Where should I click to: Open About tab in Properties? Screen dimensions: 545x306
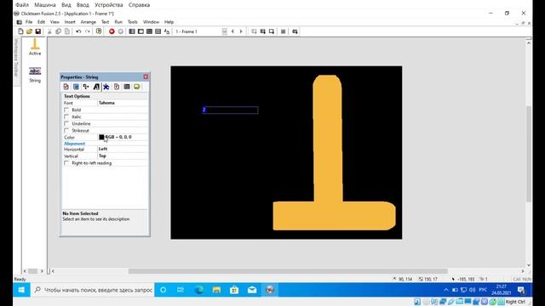pos(137,87)
